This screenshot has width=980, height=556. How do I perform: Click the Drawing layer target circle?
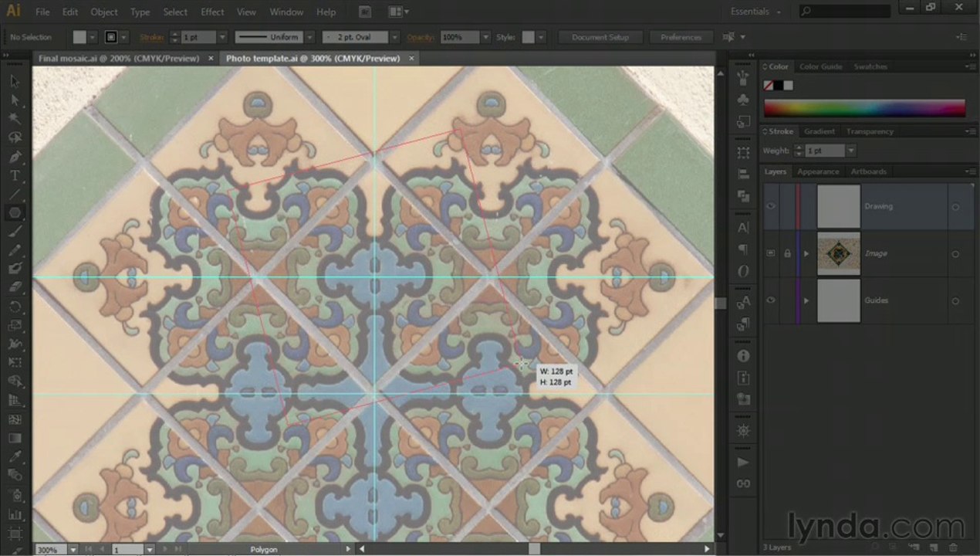pyautogui.click(x=955, y=207)
